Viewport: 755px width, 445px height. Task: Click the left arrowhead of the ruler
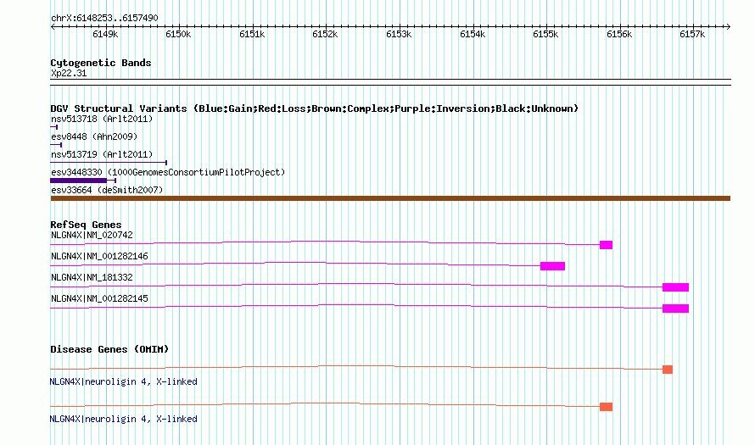click(x=53, y=27)
